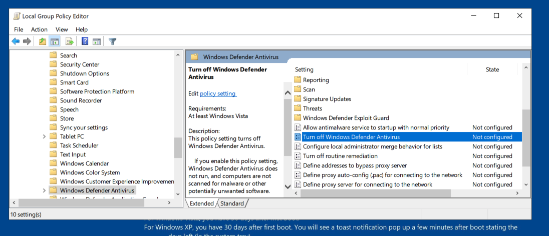
Task: Select Security Center in the tree
Action: click(x=80, y=64)
